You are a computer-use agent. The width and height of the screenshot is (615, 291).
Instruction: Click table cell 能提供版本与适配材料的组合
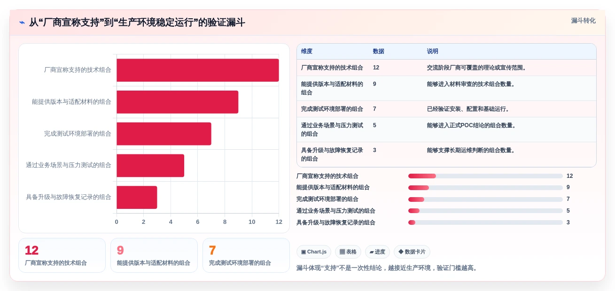point(332,88)
